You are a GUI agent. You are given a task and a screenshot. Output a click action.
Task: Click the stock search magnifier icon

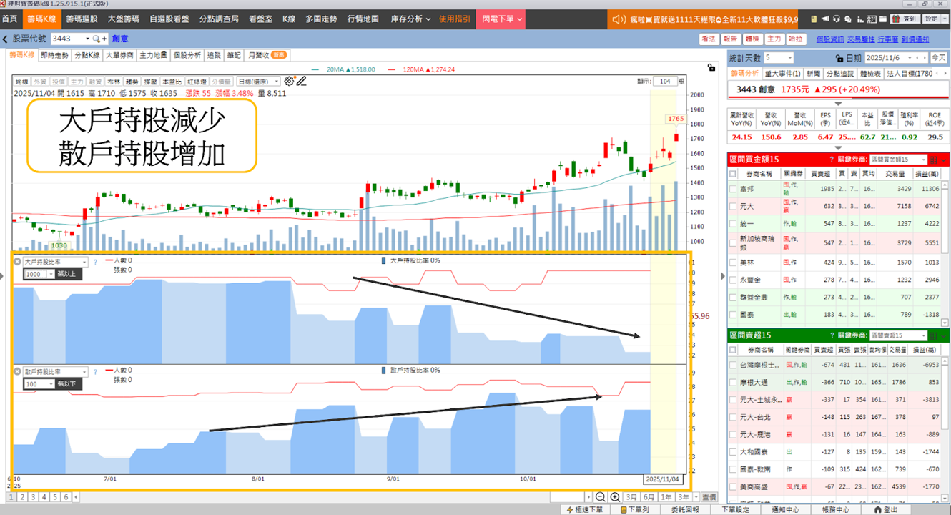98,39
